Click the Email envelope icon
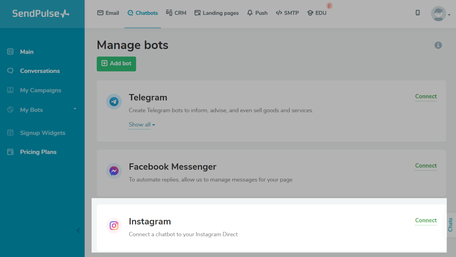 coord(100,13)
